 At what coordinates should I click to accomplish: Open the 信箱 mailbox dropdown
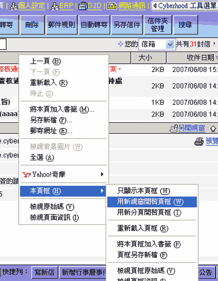[157, 44]
